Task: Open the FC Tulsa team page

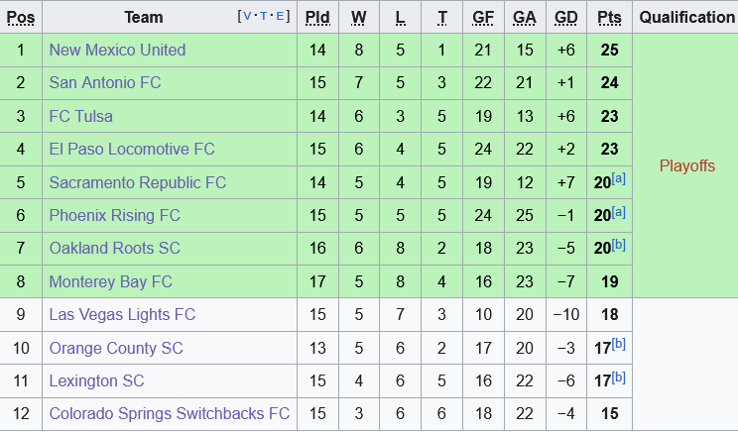Action: pyautogui.click(x=80, y=116)
